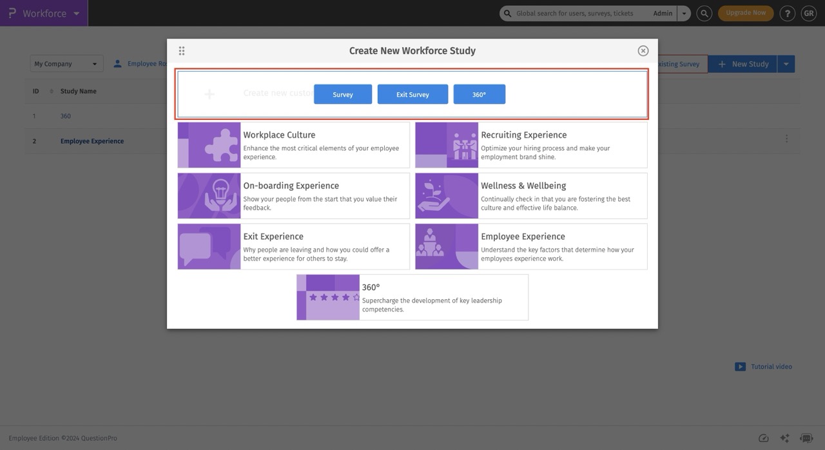Select the Wellness & Wellbeing template
Screen dimensions: 825x450
(x=530, y=195)
